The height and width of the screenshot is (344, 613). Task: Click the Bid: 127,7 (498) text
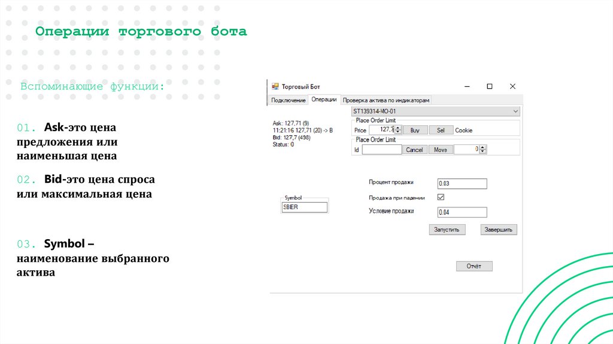point(292,137)
